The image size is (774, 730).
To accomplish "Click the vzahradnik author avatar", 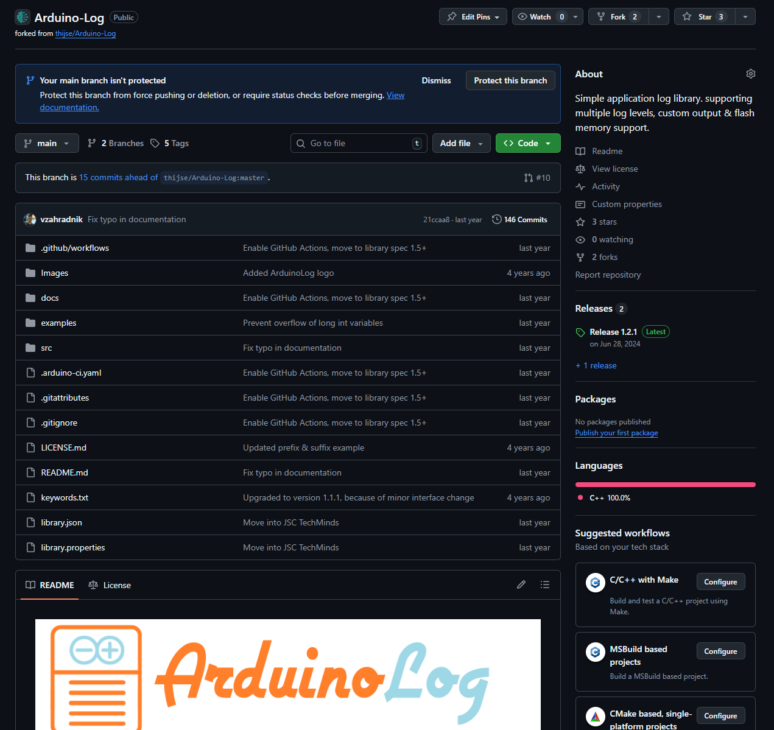I will [30, 219].
